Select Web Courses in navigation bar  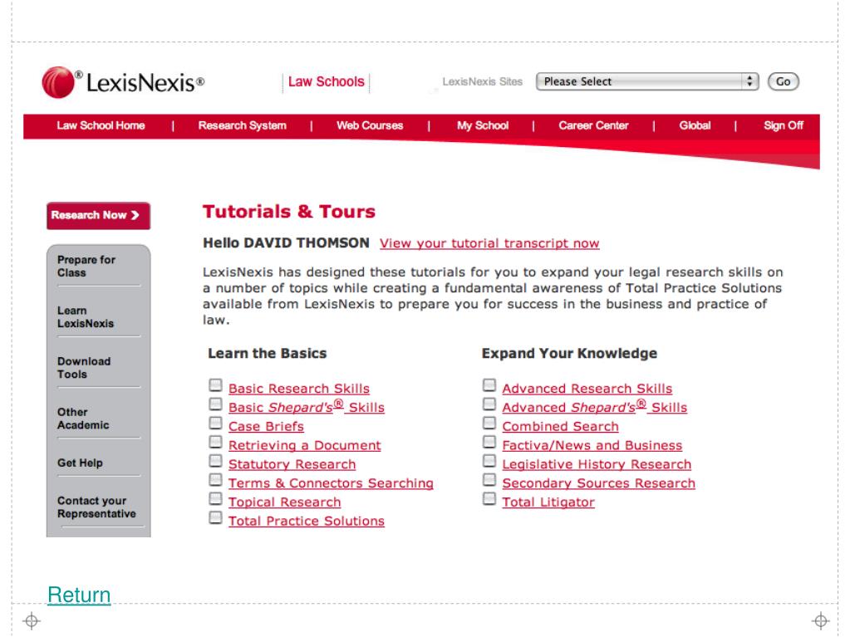click(x=370, y=125)
